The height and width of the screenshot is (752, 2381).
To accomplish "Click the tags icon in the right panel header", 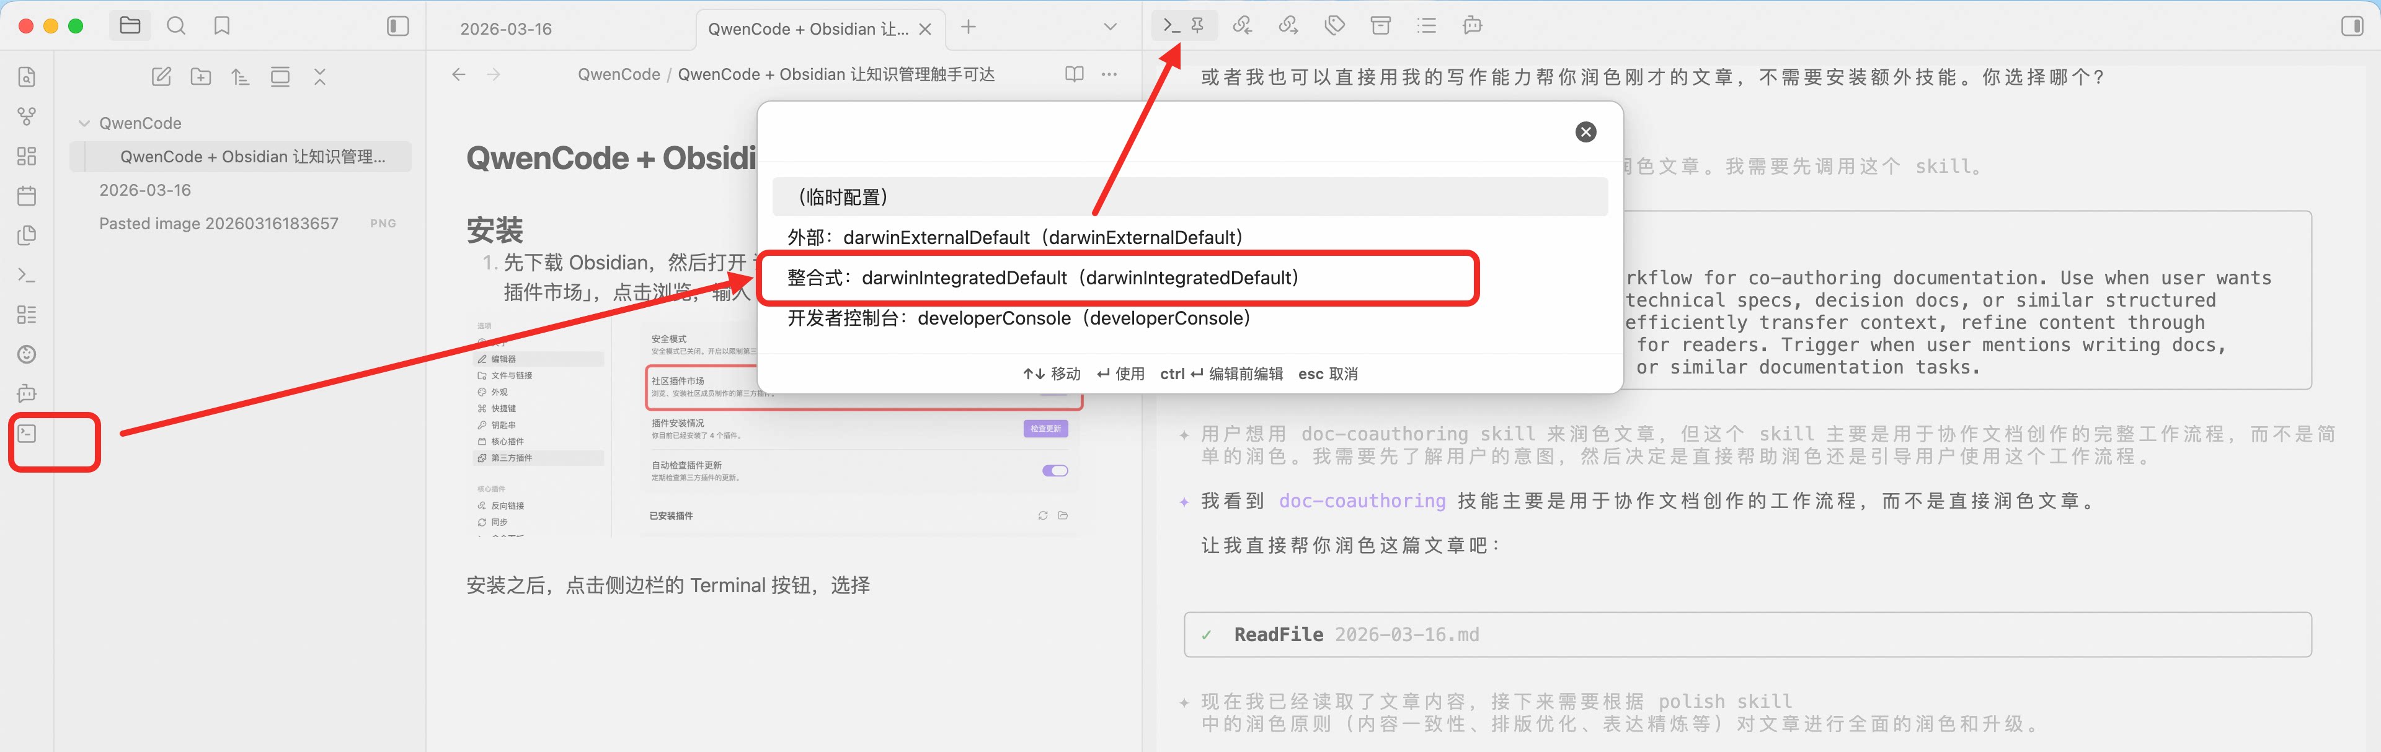I will tap(1335, 26).
